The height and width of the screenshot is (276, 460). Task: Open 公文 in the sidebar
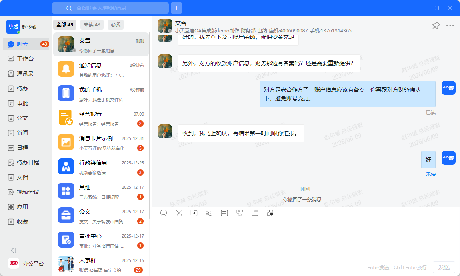click(26, 118)
